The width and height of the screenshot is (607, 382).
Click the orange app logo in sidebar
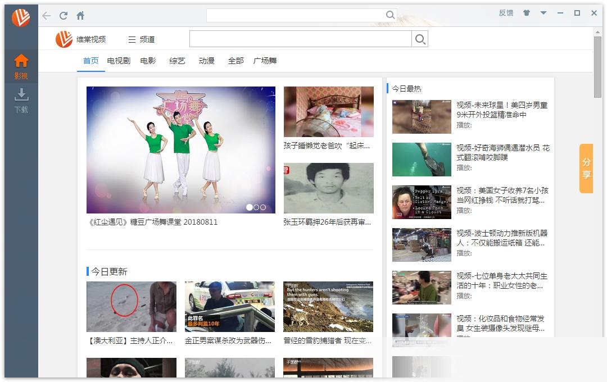21,17
